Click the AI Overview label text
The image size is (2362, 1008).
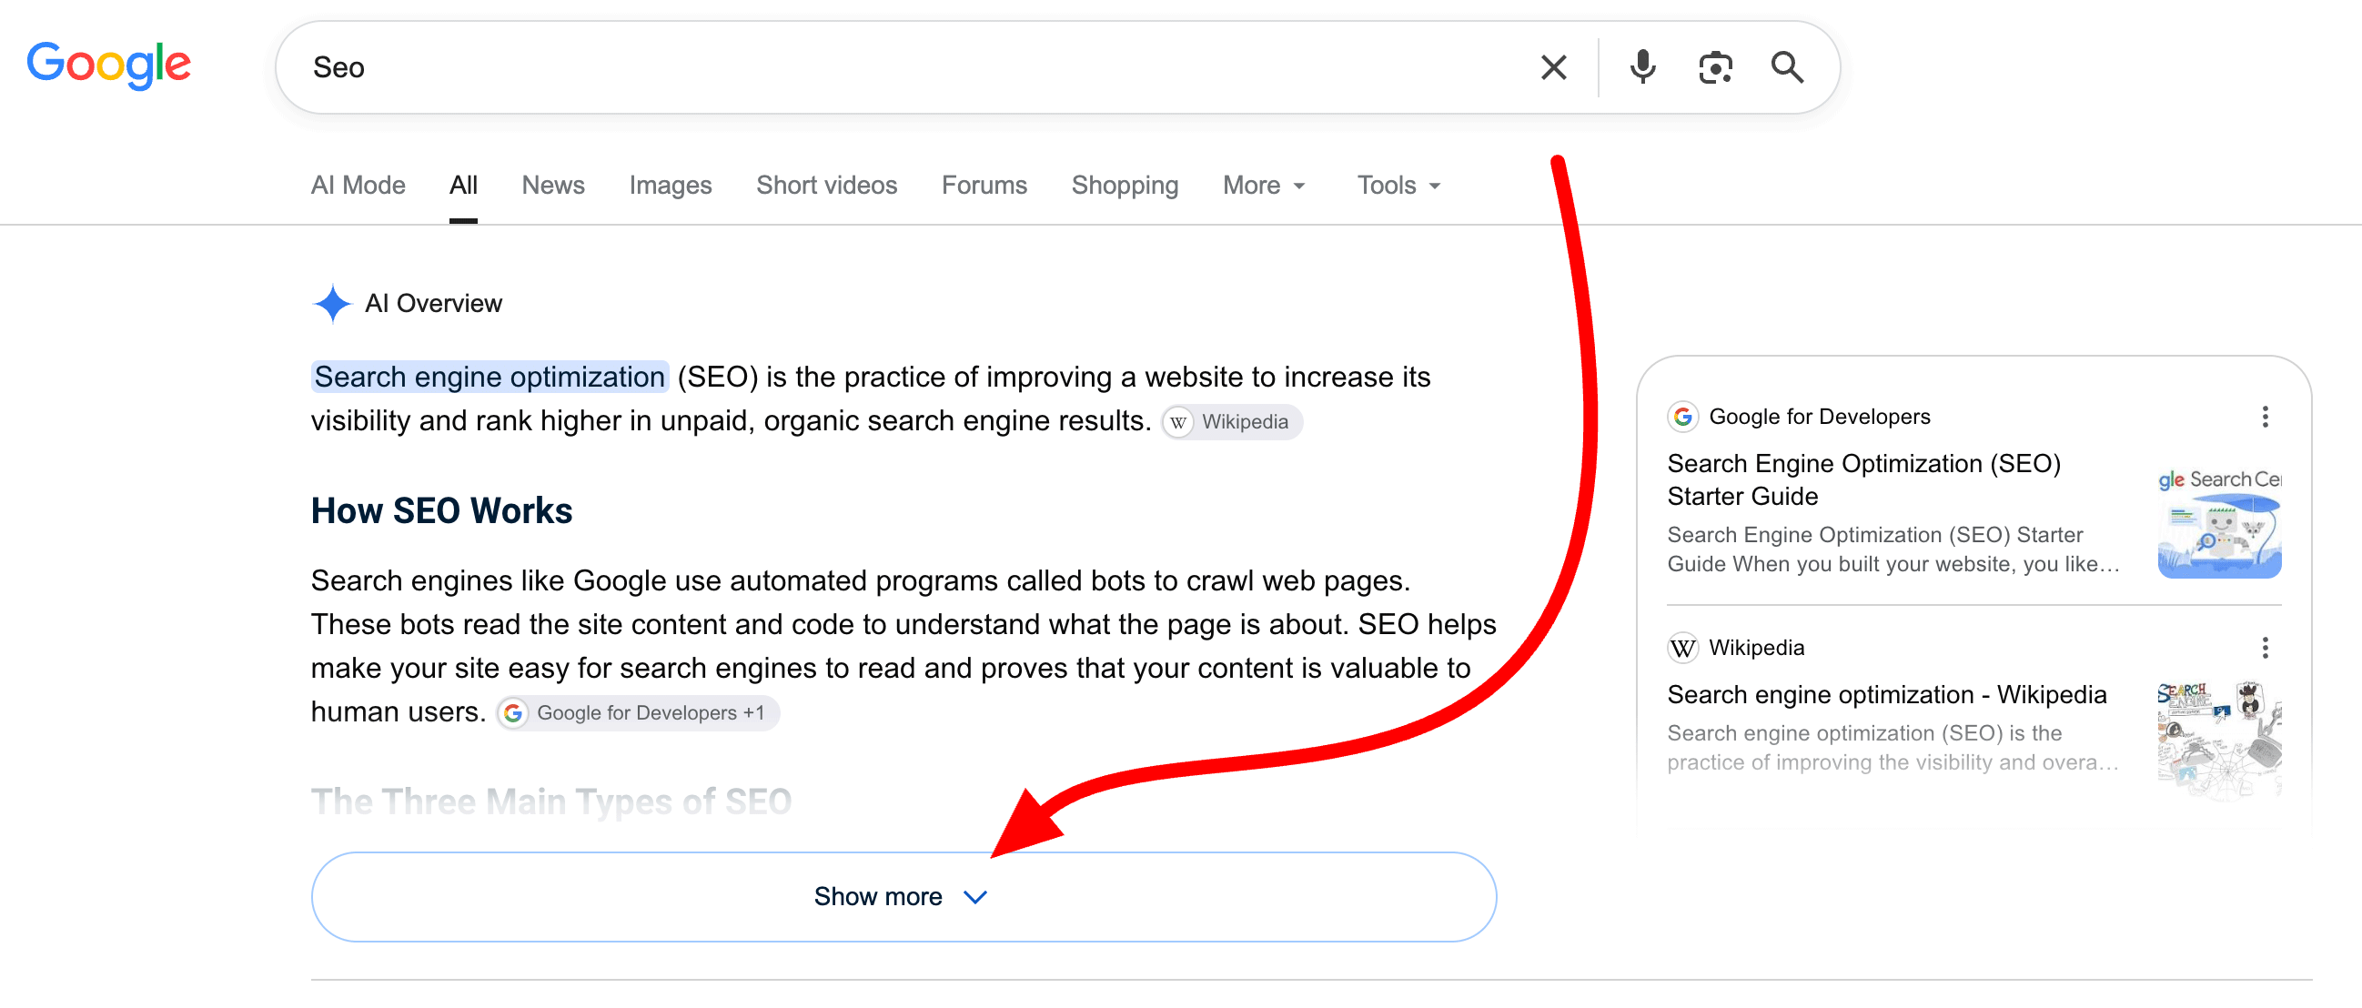pos(433,304)
